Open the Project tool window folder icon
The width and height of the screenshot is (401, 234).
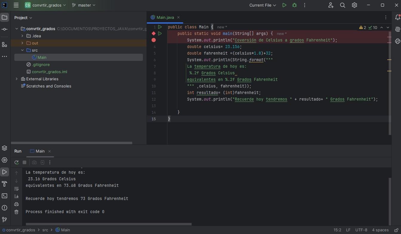pos(4,18)
